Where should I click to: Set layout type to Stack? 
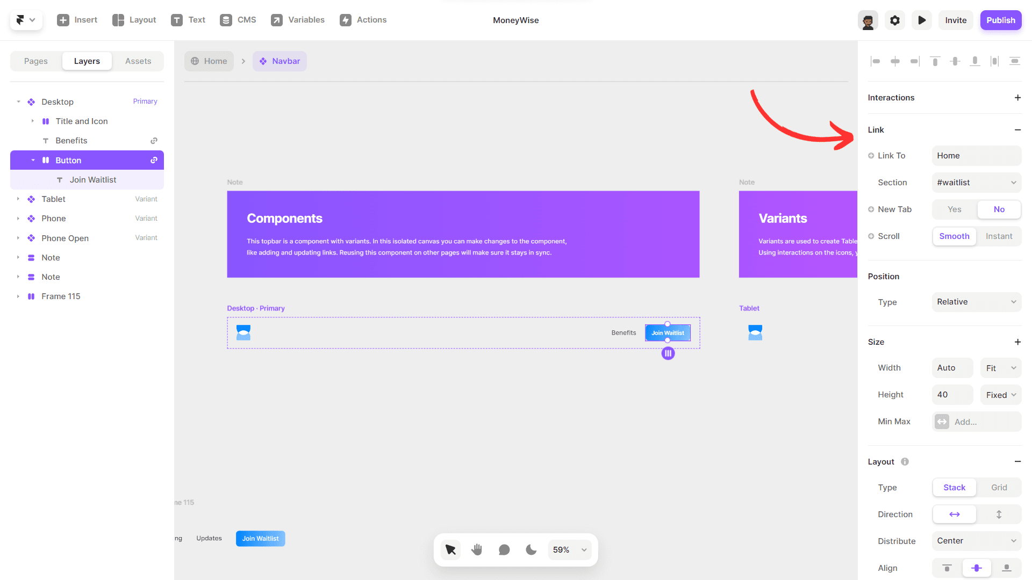(955, 488)
